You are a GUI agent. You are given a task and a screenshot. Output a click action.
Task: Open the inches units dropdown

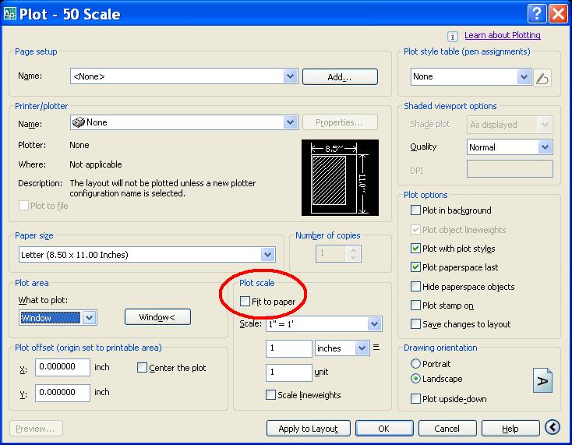[x=362, y=348]
